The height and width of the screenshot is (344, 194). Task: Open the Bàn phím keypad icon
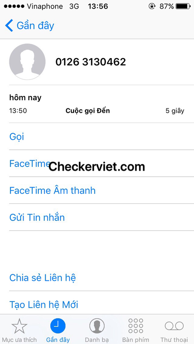pos(135,326)
